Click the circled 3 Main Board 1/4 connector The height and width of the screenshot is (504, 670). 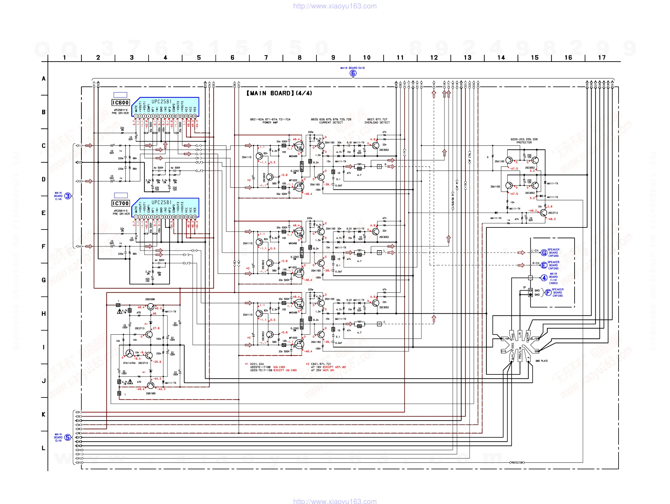[x=68, y=196]
